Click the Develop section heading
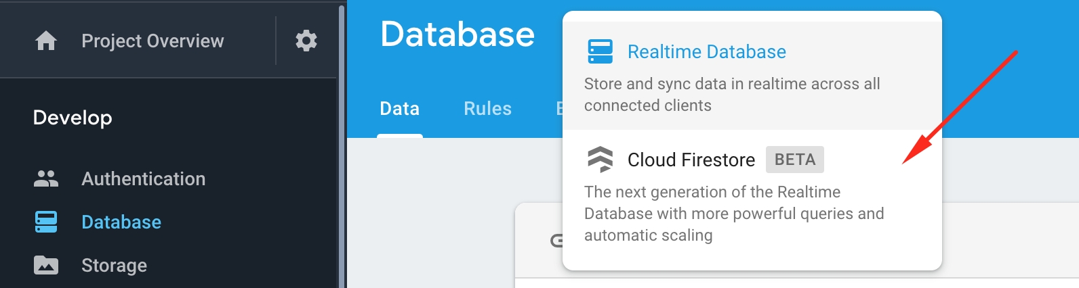 73,118
